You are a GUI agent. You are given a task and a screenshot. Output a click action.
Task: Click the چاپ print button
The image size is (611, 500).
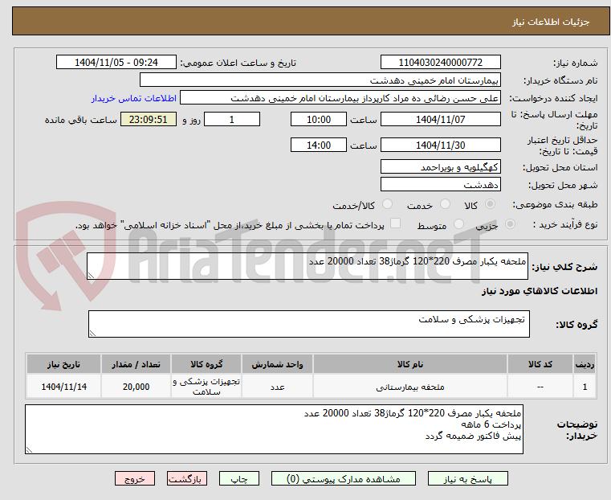pos(239,478)
